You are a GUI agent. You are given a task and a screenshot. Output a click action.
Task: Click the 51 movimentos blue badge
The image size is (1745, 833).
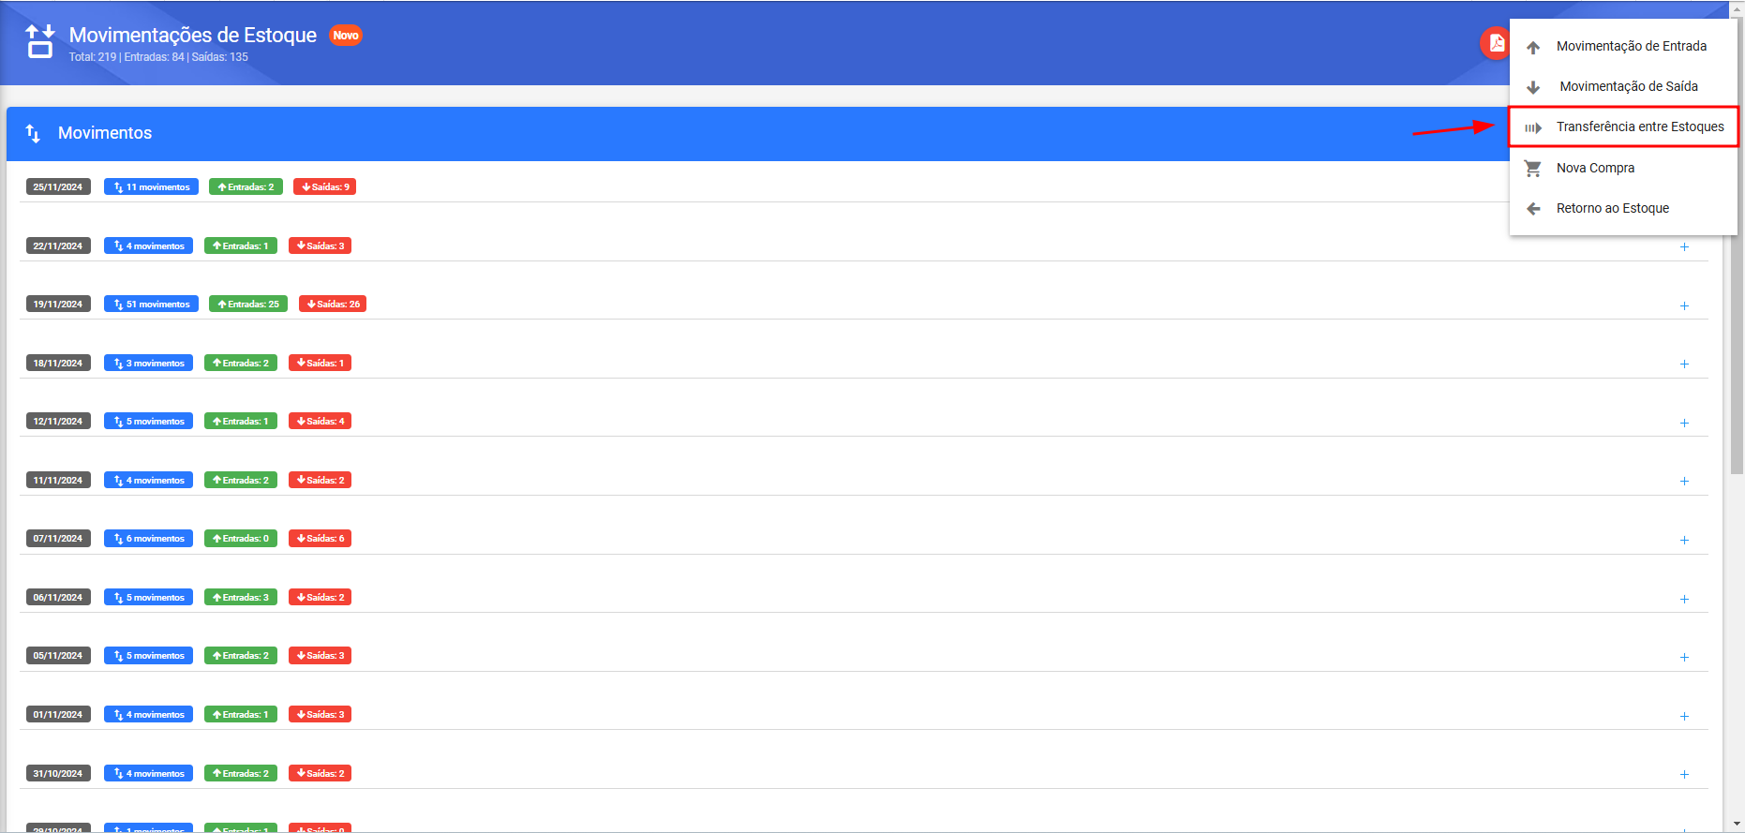coord(151,304)
